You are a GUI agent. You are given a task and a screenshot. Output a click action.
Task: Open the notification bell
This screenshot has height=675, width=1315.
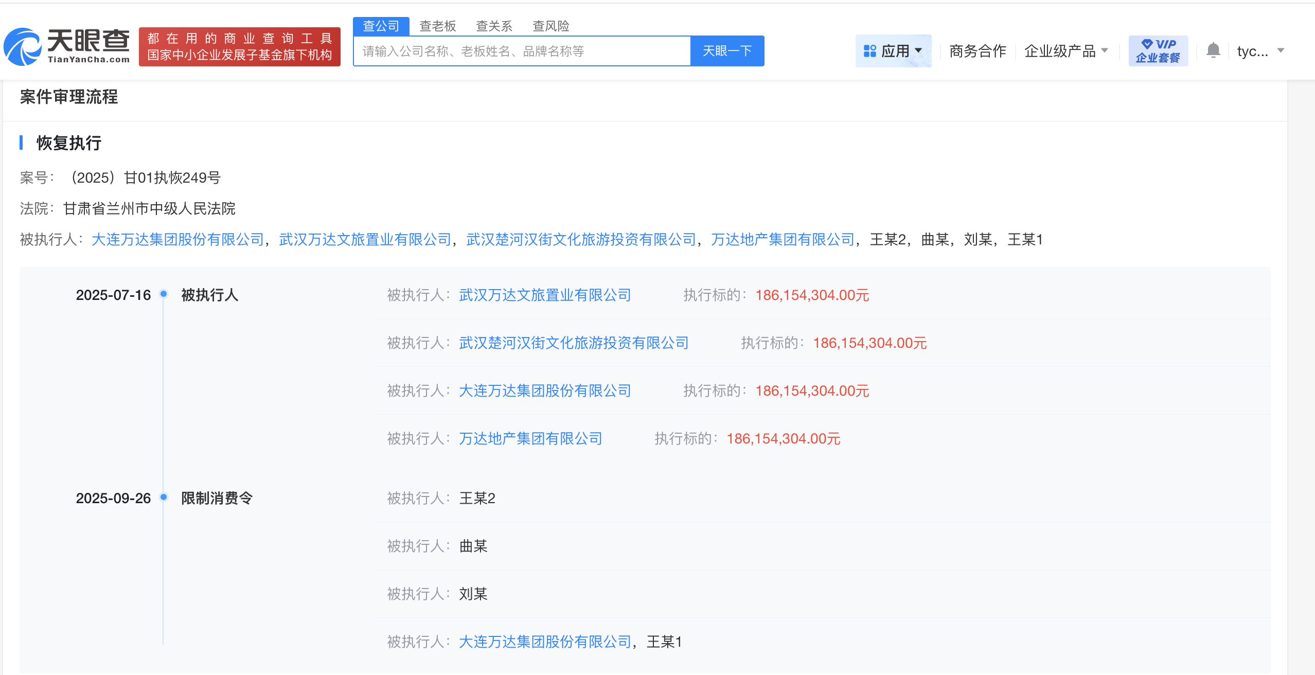pyautogui.click(x=1213, y=50)
